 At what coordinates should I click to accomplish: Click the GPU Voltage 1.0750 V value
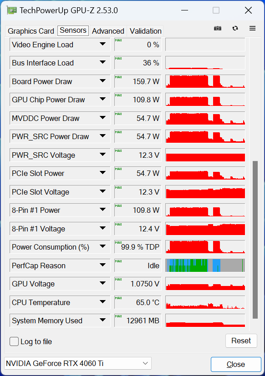[138, 284]
